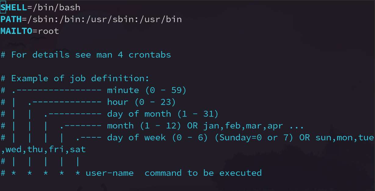Click the word crontabs in the comment
The image size is (375, 191).
[x=150, y=55]
